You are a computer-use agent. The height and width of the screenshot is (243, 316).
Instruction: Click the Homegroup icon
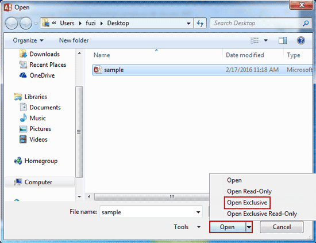coord(18,161)
